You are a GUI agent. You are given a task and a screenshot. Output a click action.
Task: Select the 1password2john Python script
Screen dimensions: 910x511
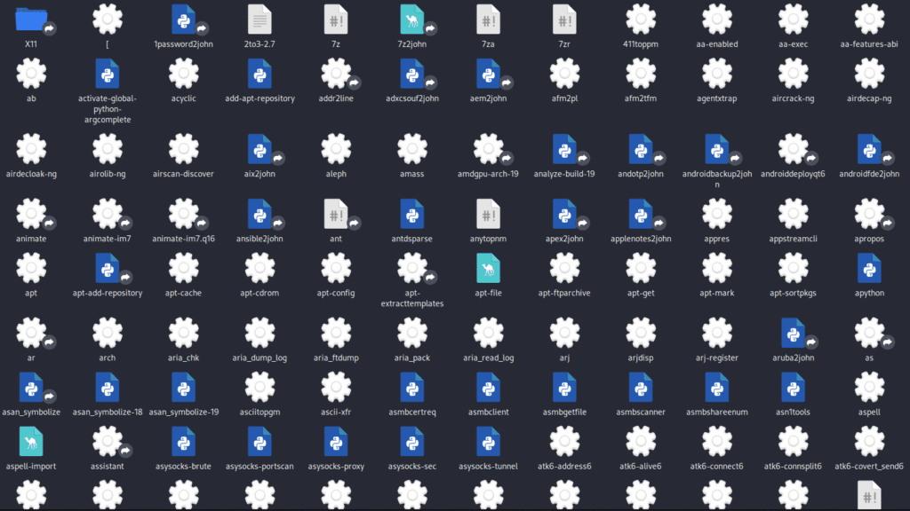point(184,19)
